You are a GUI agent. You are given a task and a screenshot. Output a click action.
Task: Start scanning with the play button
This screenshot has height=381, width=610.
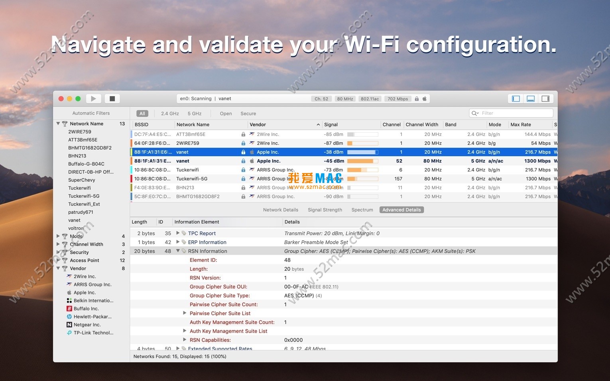(x=93, y=98)
